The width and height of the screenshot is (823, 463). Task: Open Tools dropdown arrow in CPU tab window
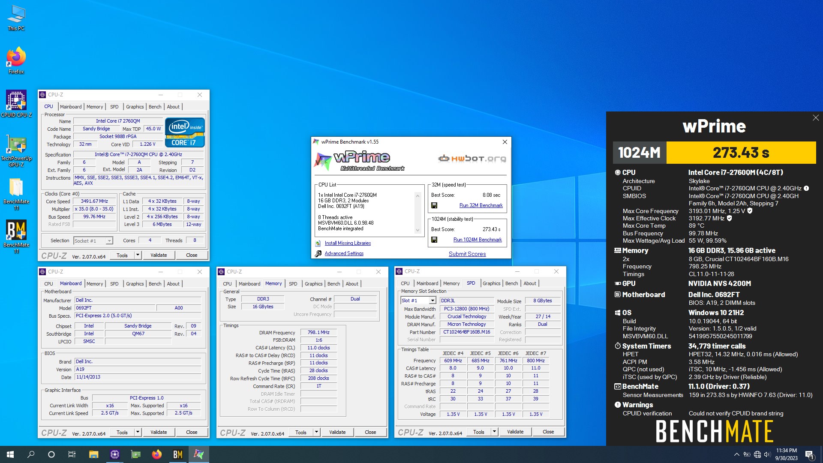pyautogui.click(x=138, y=255)
